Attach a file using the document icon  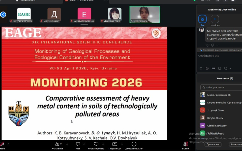pos(220,69)
